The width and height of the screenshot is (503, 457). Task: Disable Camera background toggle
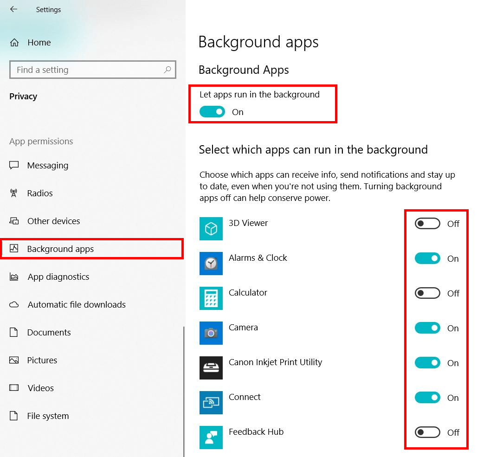[x=427, y=328]
